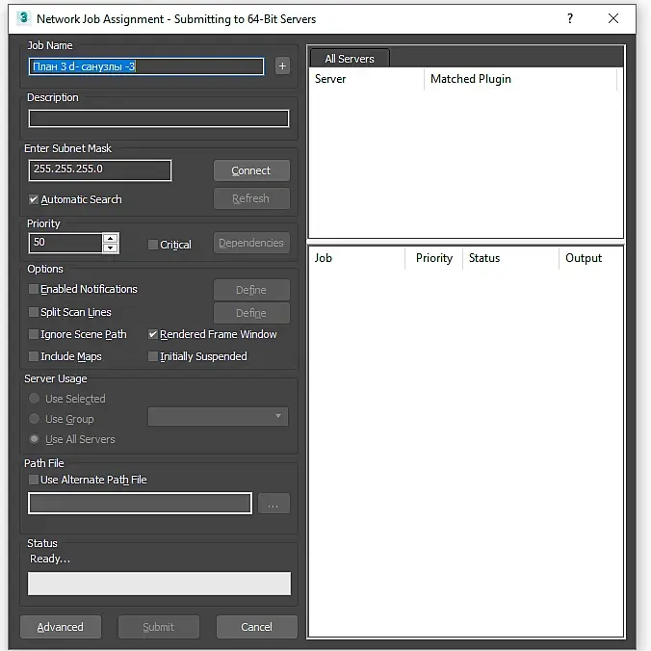
Task: Click the Job column header
Action: pos(357,258)
